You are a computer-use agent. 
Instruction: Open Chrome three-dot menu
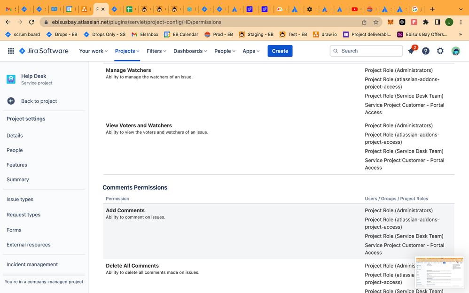point(461,22)
